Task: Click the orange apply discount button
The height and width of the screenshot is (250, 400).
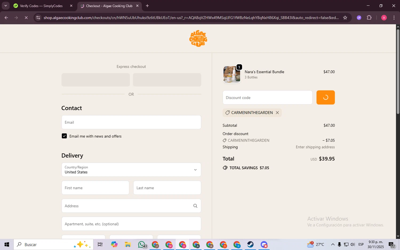Action: [326, 98]
